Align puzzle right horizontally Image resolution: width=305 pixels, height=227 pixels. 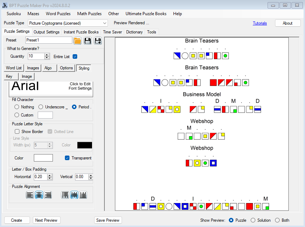[x=48, y=195]
